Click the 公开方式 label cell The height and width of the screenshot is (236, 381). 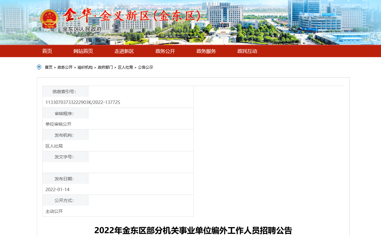[x=65, y=200]
